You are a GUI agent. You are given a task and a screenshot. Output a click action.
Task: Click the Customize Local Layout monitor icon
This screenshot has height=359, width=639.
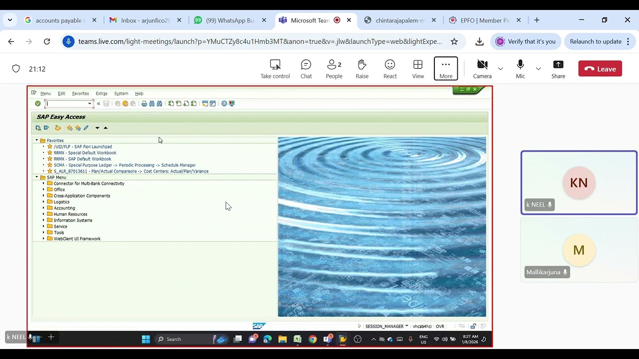[x=232, y=104]
